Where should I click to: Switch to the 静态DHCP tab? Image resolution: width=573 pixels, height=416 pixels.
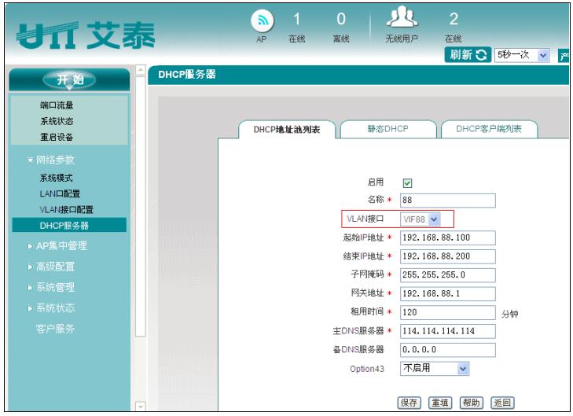tap(388, 129)
